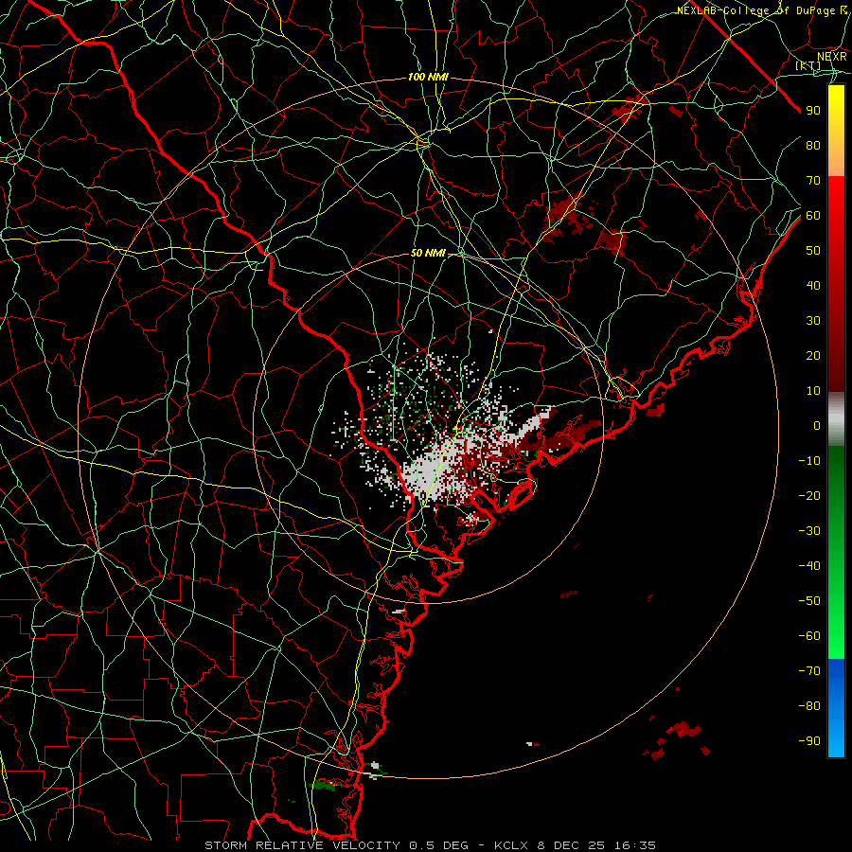The width and height of the screenshot is (852, 852).
Task: Click the -90 value on velocity scale
Action: (x=809, y=740)
